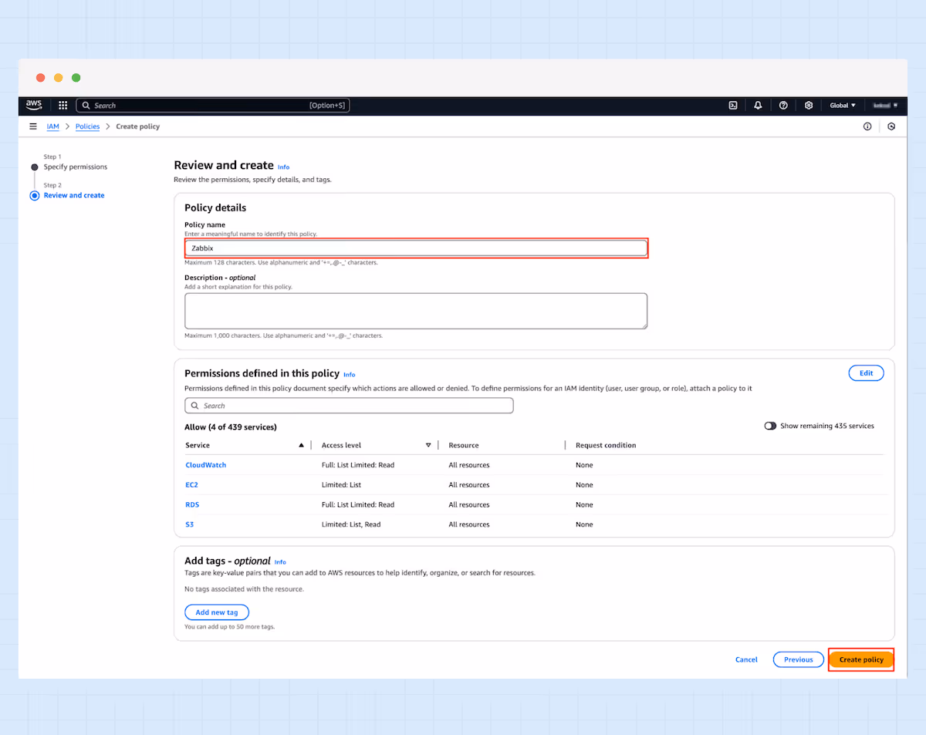
Task: Click 'All resources' in the RDS row
Action: 469,504
